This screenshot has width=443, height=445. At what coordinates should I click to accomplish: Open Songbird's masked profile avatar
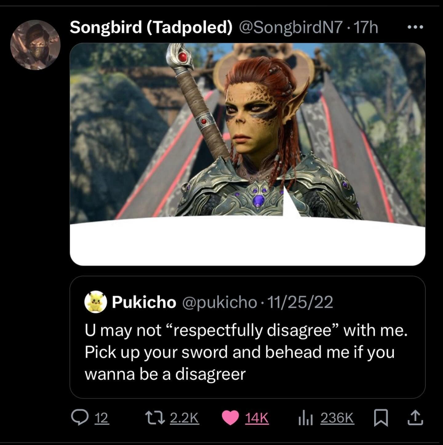pos(35,45)
